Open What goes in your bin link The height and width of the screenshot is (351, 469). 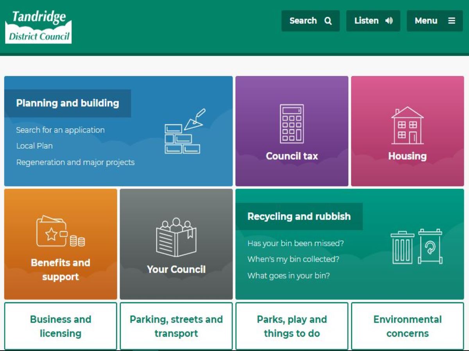point(288,276)
